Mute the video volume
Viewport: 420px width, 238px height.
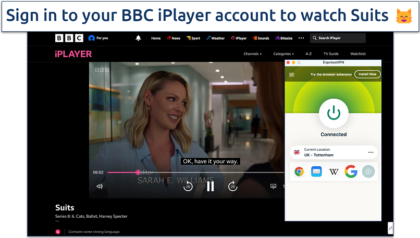pyautogui.click(x=100, y=186)
